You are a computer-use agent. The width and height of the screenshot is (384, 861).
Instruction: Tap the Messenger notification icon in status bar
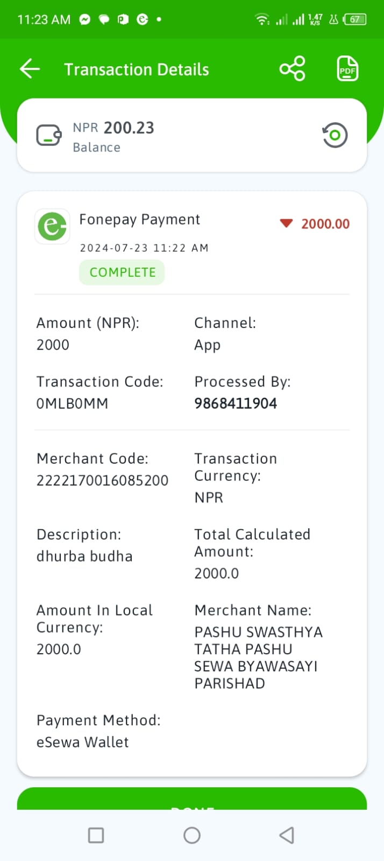click(84, 19)
